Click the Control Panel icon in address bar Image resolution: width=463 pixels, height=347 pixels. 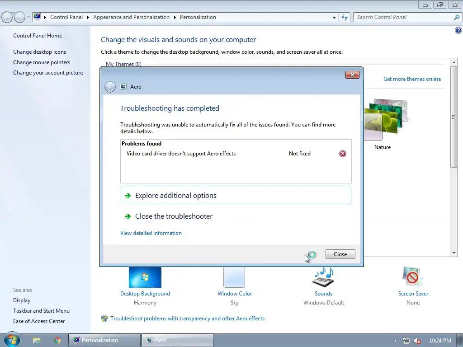point(37,17)
